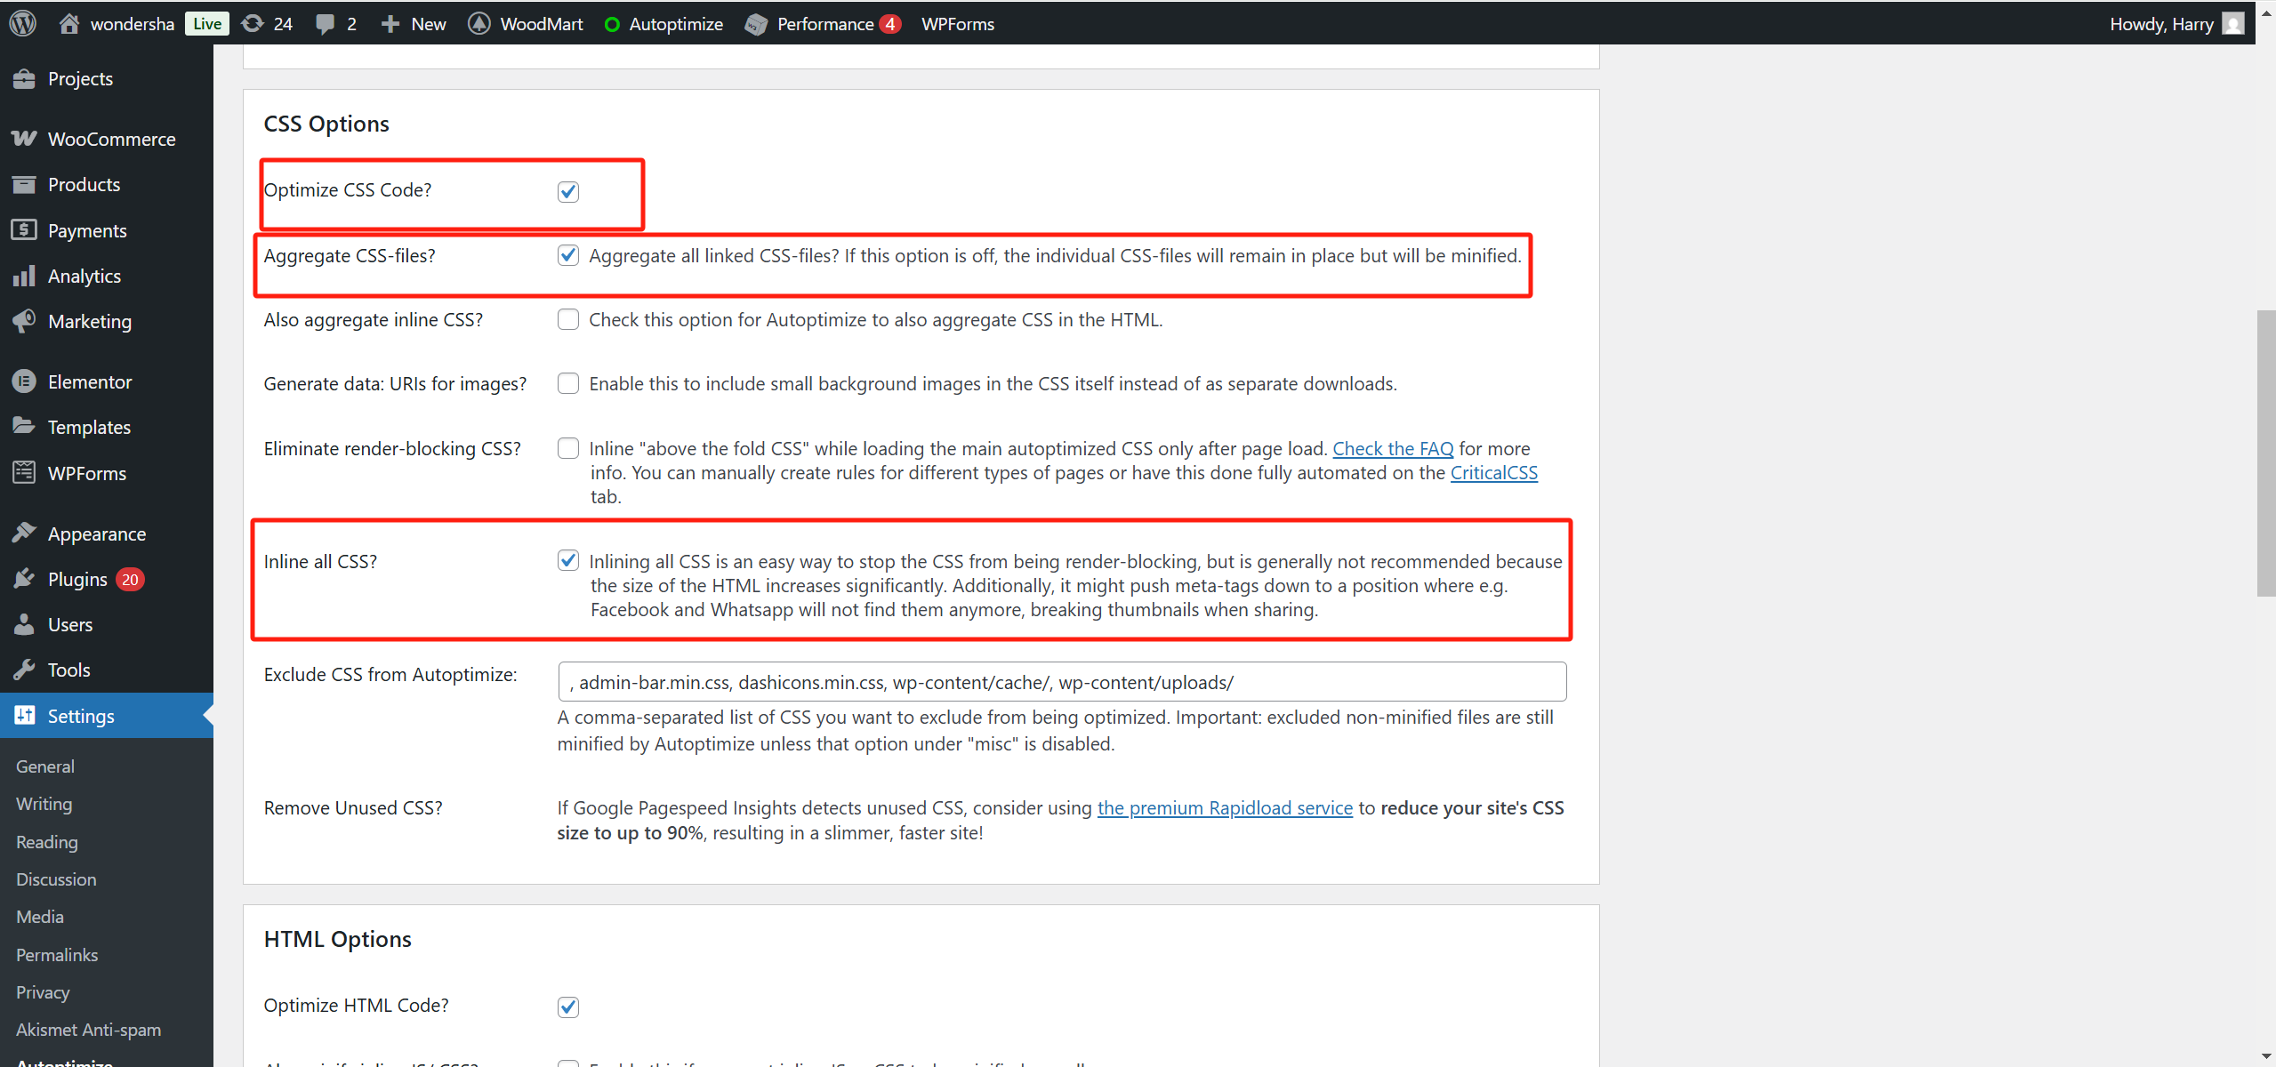Check Generate data URIs for images
The image size is (2276, 1067).
point(568,383)
